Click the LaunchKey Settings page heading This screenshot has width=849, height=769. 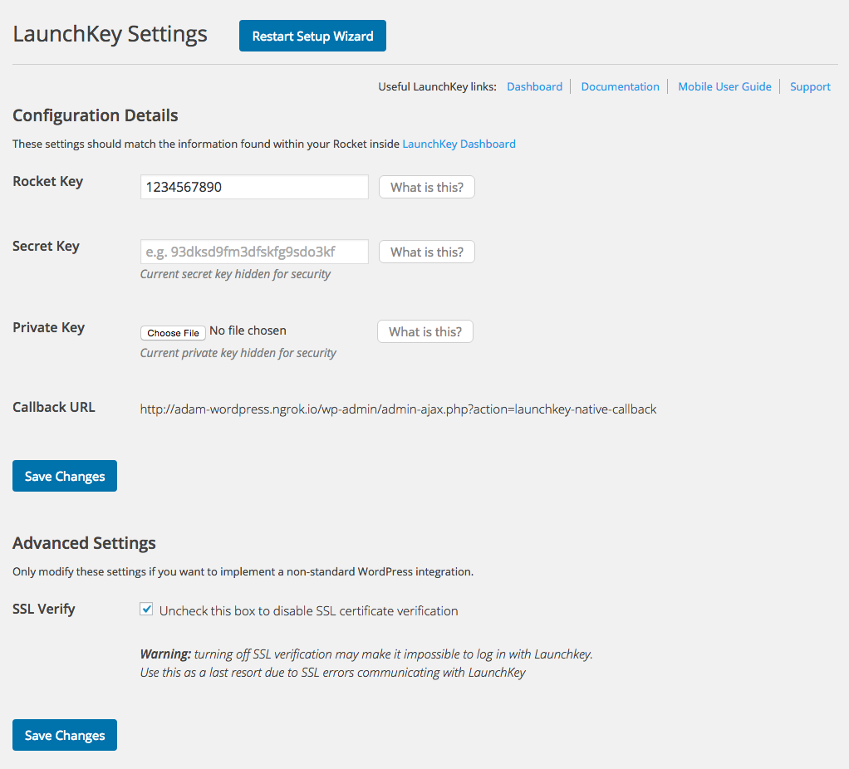click(x=110, y=34)
